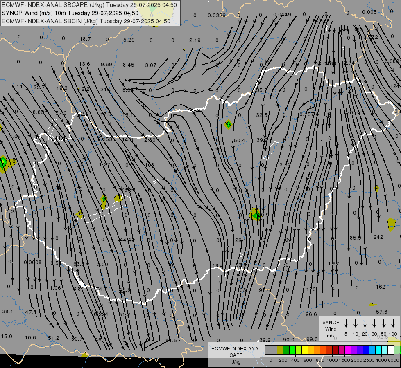
Task: Click the 30 m/s wind arrow in legend
Action: (x=374, y=323)
